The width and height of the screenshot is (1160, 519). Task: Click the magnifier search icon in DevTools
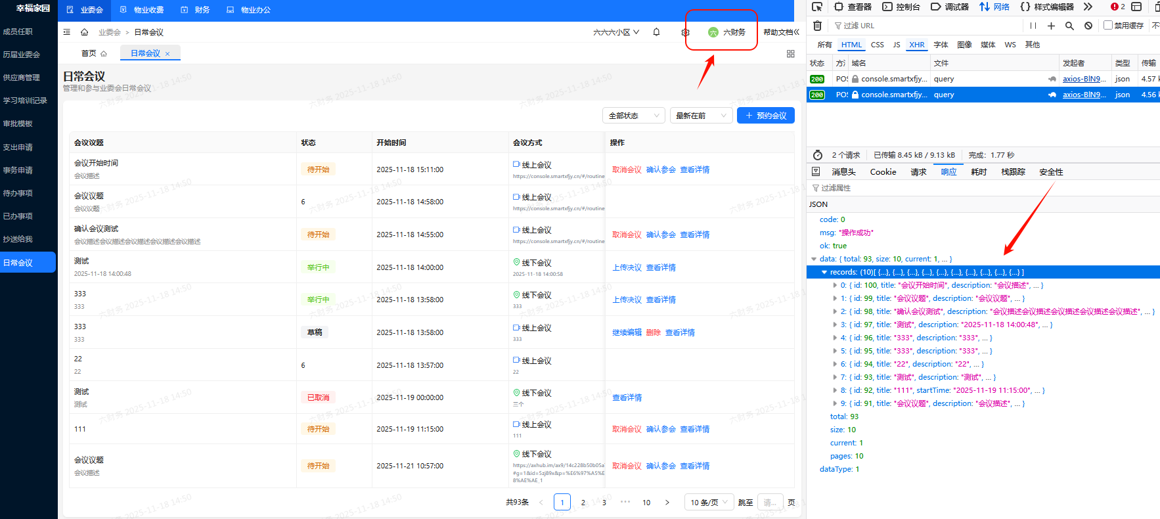[x=1069, y=26]
